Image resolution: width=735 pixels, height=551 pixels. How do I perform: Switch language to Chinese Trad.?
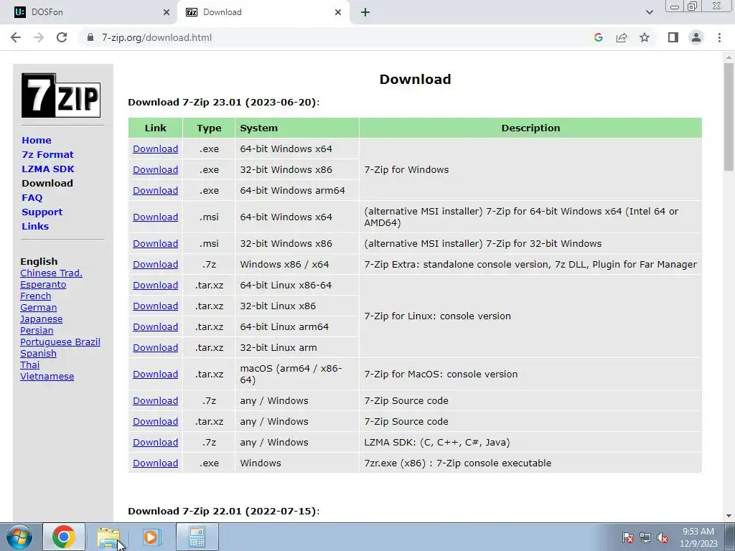click(51, 273)
